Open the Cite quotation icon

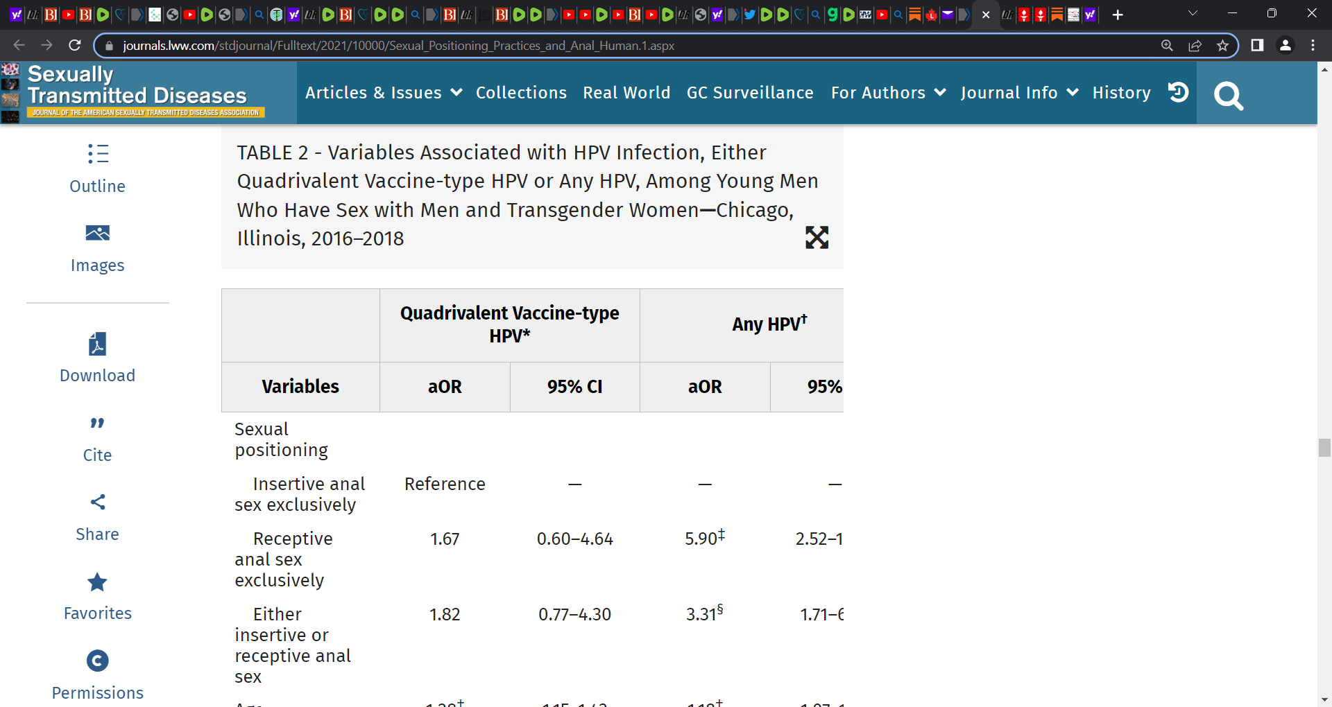pos(98,424)
